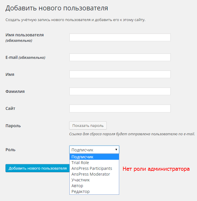Choose Подписчик option in role list
The image size is (197, 201).
(x=94, y=157)
